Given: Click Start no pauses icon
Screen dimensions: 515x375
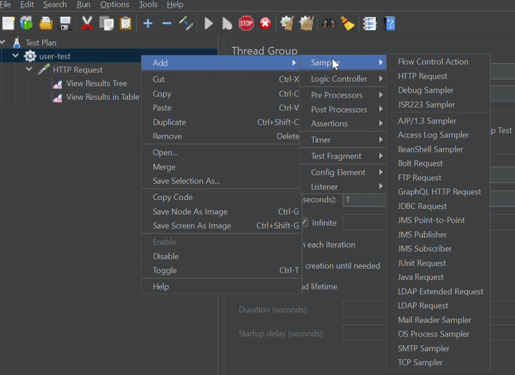Looking at the screenshot, I should (227, 23).
